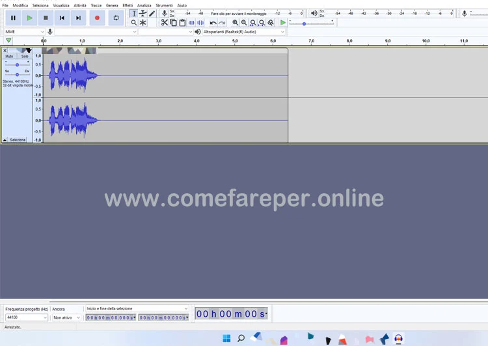Screen dimensions: 488x346
Task: Skip to end of the project
Action: pos(79,18)
